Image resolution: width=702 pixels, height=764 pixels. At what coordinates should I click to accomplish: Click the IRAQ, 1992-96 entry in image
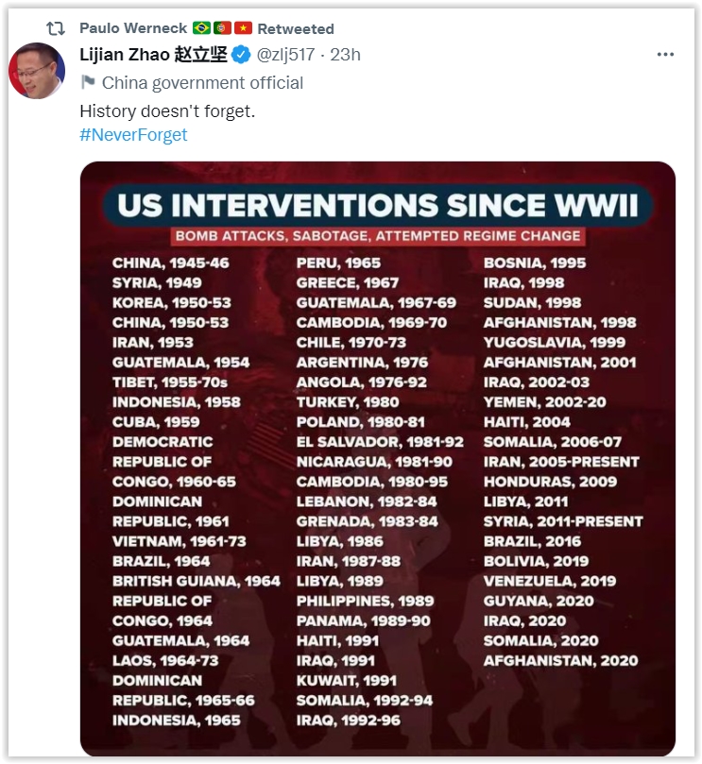(348, 720)
